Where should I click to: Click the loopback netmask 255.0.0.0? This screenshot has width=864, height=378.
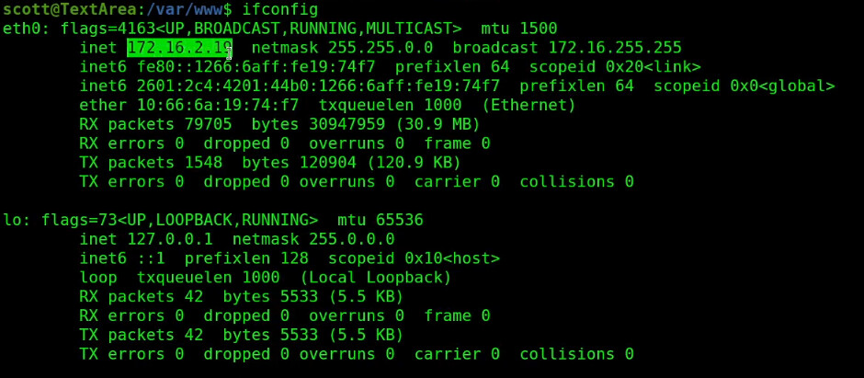coord(352,239)
